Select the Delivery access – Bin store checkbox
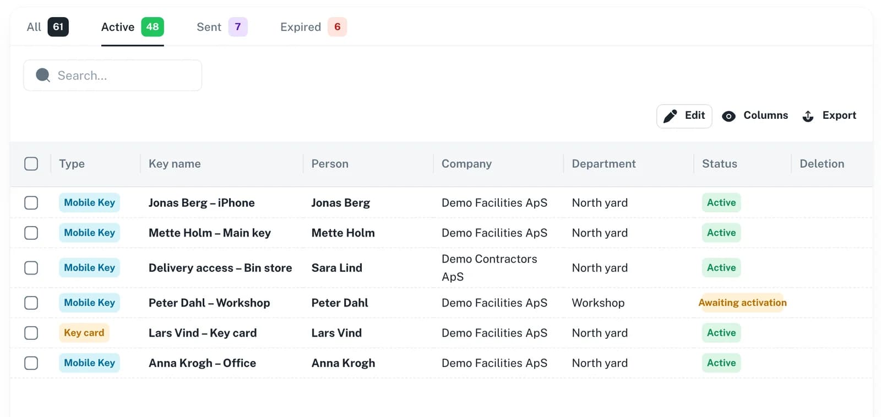This screenshot has height=417, width=881. click(31, 268)
